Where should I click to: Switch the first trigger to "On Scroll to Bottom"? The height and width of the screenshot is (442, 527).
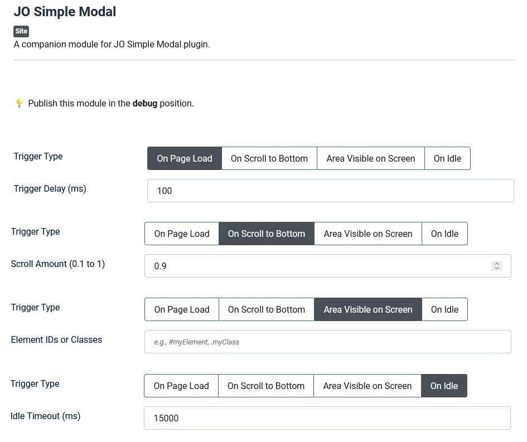pos(269,158)
